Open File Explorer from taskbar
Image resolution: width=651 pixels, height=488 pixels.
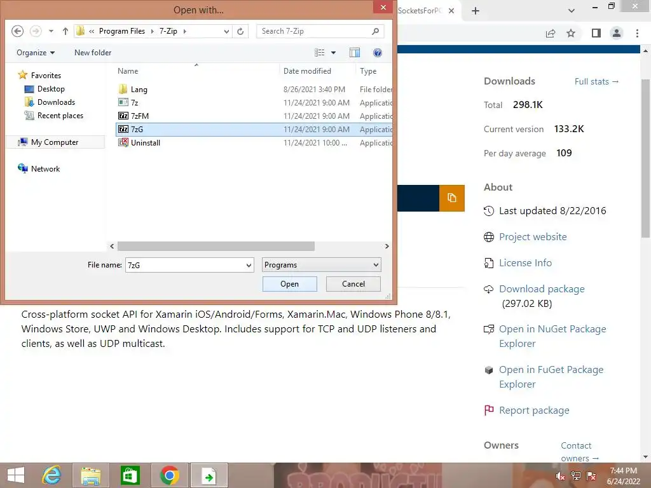[x=91, y=475]
